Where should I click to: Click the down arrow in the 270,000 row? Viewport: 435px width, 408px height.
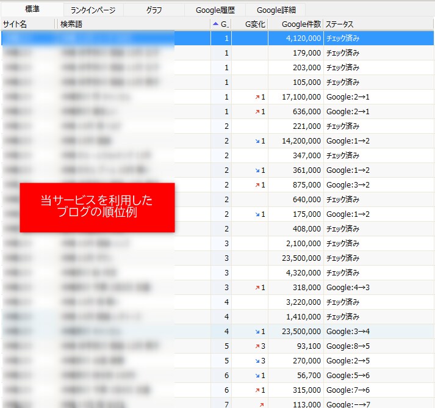(x=257, y=361)
